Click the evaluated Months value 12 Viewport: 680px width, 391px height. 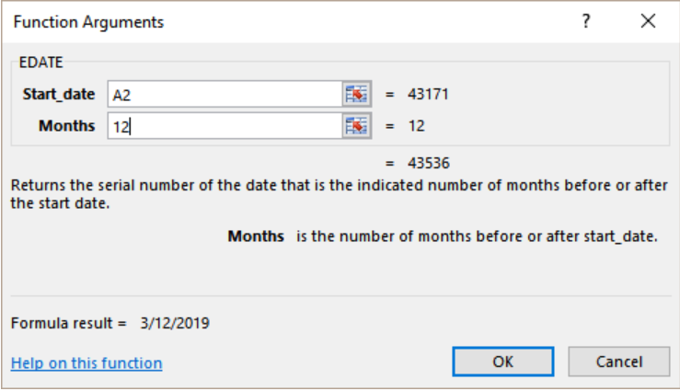point(416,126)
